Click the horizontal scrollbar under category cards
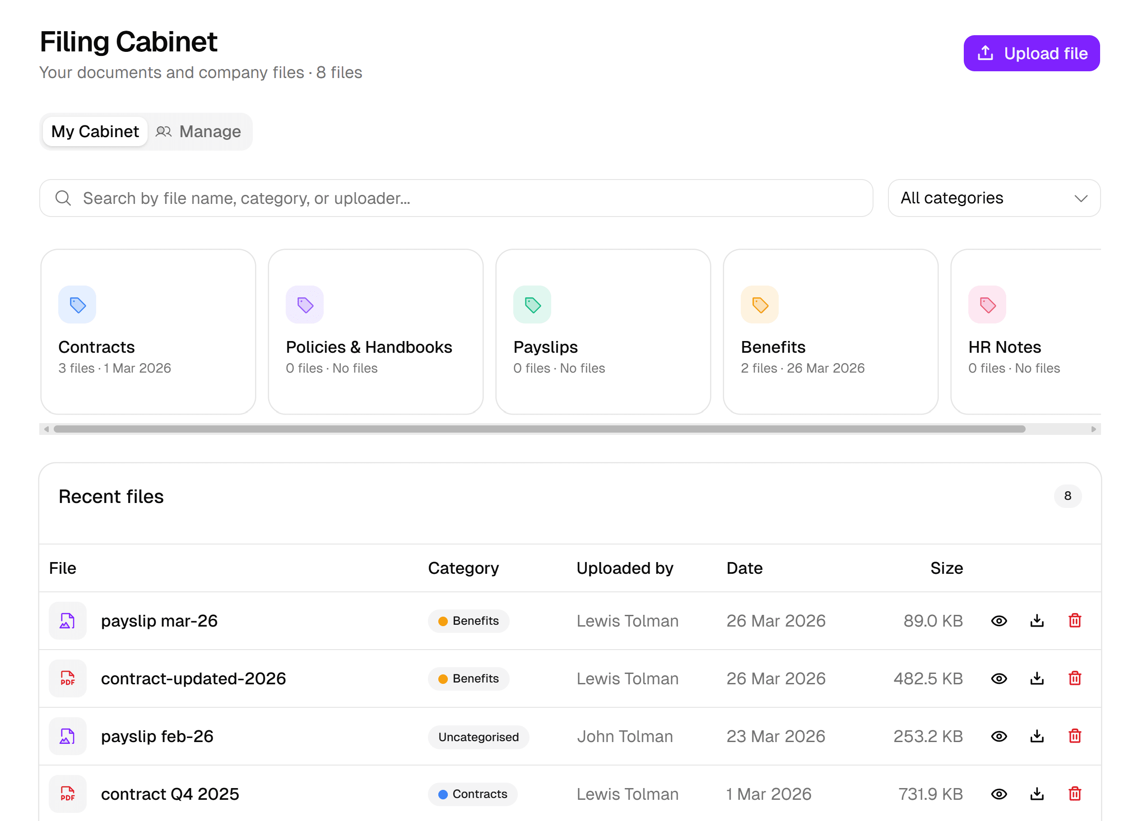Image resolution: width=1143 pixels, height=821 pixels. 539,429
